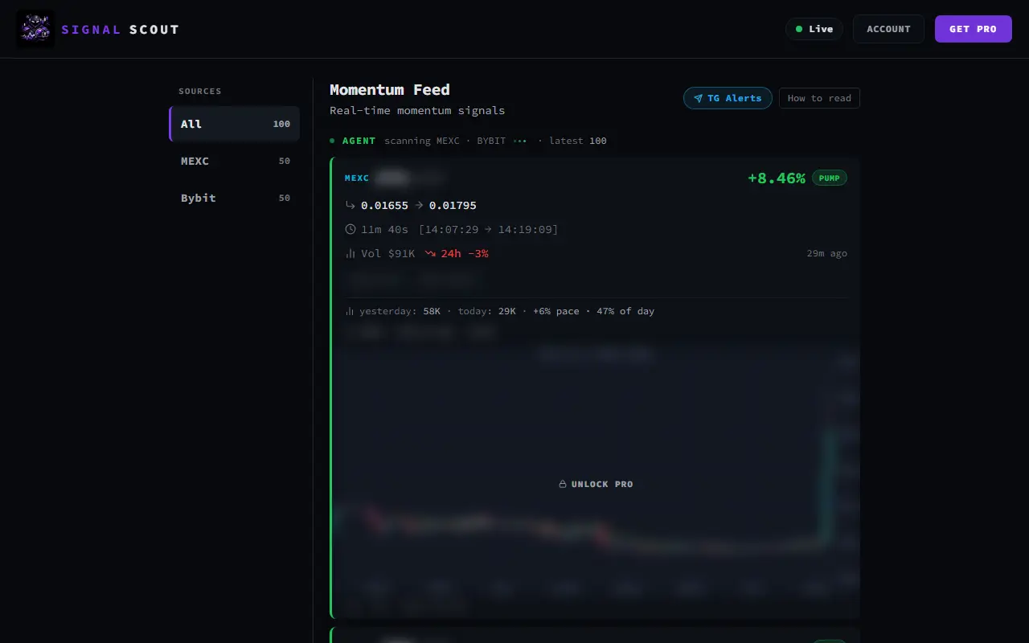Click the Signal Scout logo image
Screen dimensions: 1029x643
(35, 29)
